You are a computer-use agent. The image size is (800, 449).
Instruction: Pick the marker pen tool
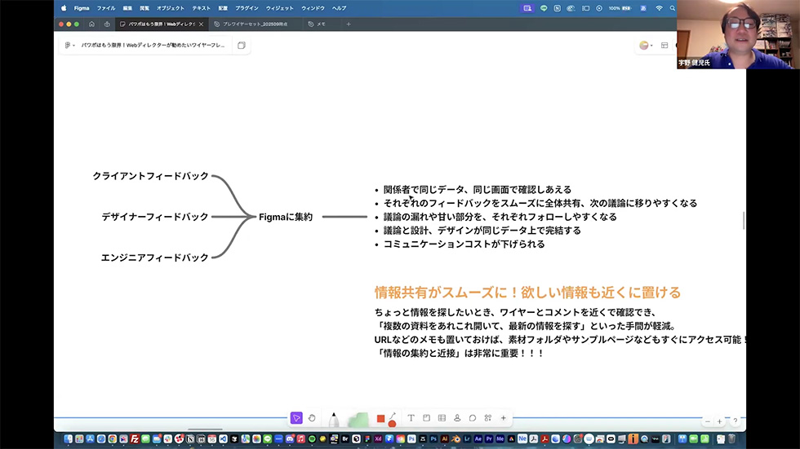(x=334, y=419)
